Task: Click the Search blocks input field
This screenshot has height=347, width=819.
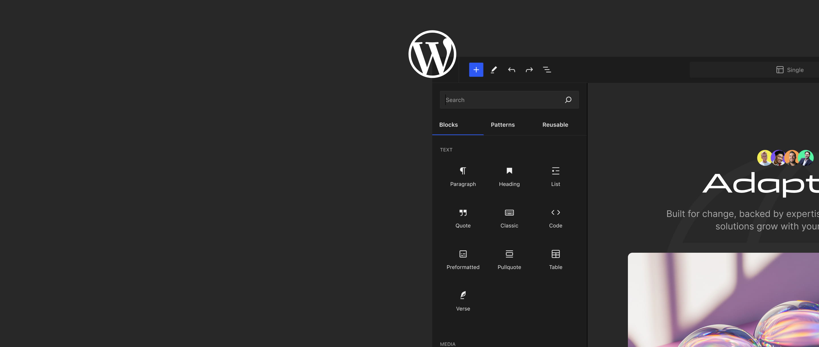Action: pyautogui.click(x=502, y=100)
